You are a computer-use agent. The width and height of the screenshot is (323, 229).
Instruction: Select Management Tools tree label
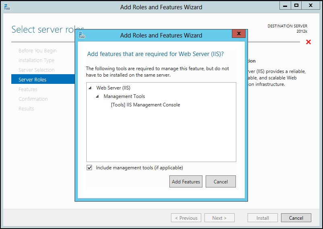point(124,96)
